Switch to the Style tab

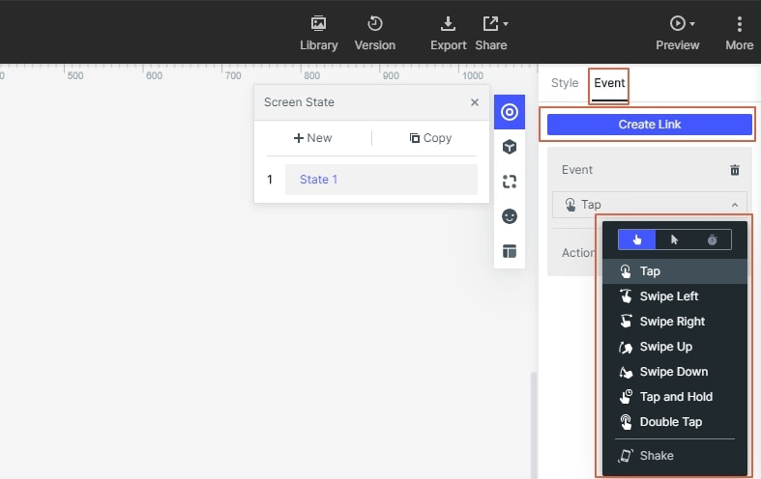pyautogui.click(x=565, y=83)
